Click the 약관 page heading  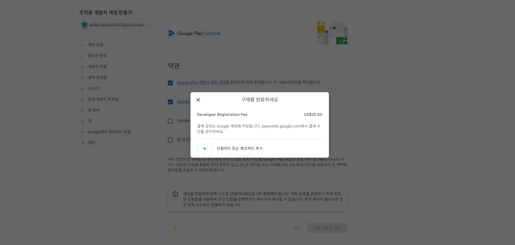click(x=174, y=66)
